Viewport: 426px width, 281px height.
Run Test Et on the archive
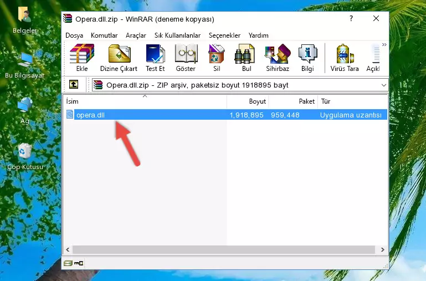pos(155,58)
